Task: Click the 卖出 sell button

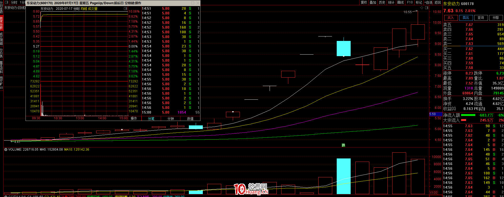Action: pos(466,18)
